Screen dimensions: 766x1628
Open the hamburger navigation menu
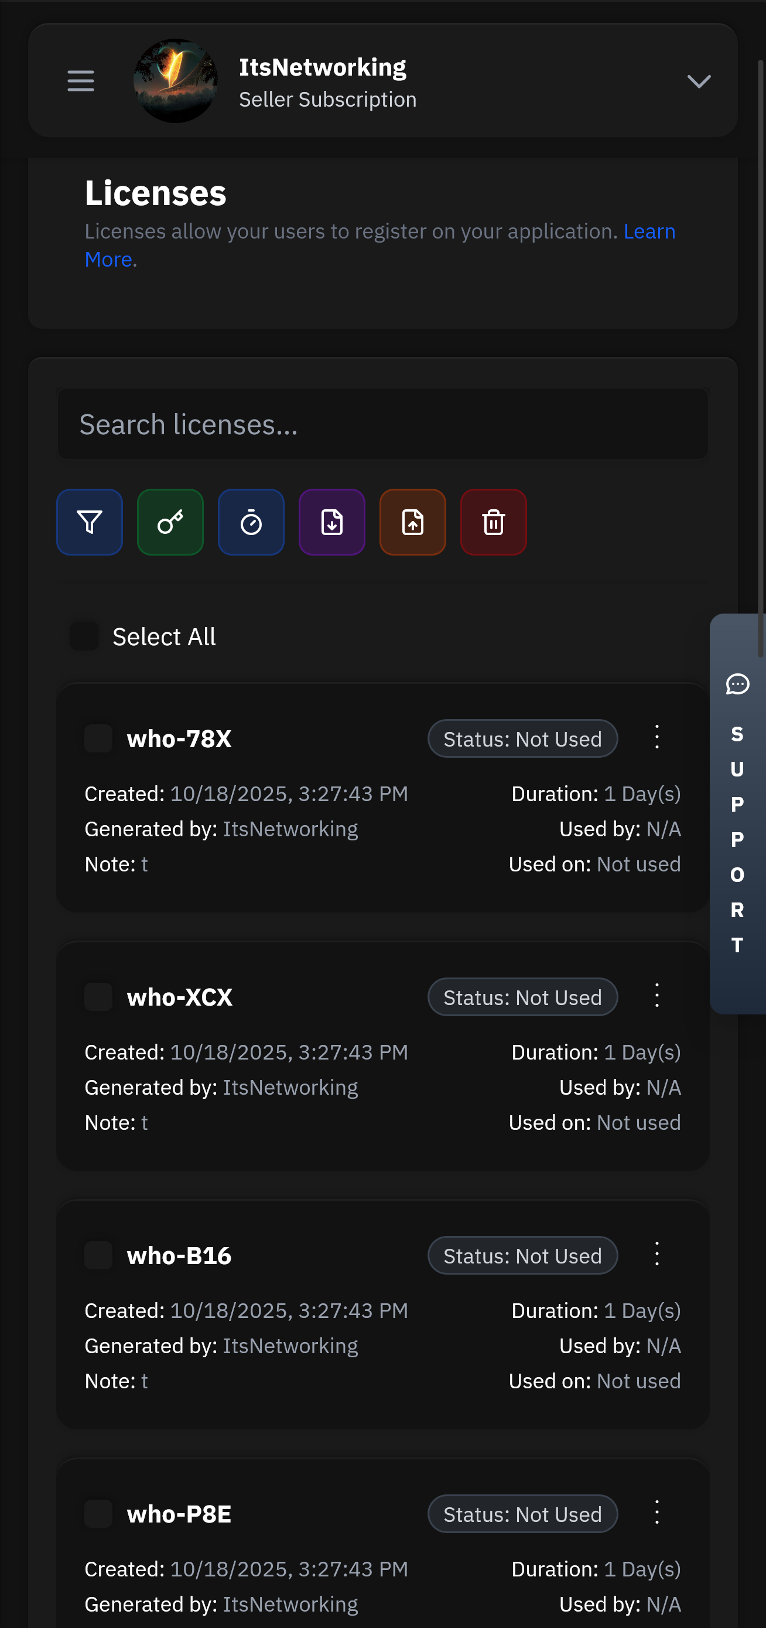(x=81, y=81)
